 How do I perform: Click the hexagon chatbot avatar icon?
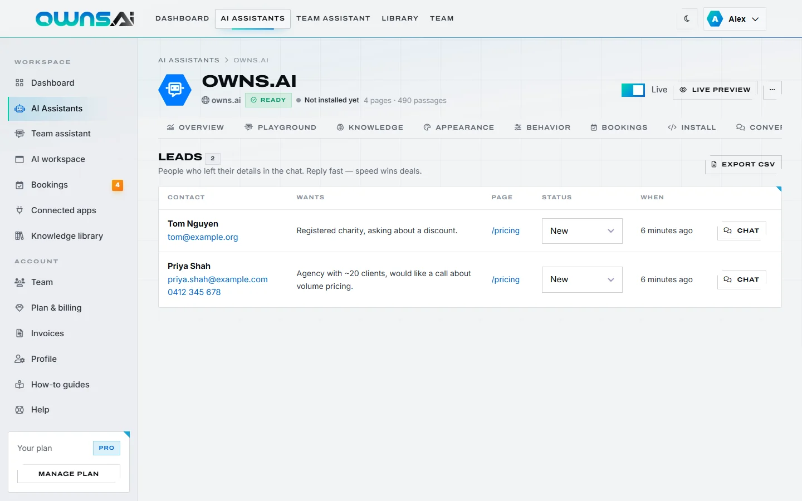click(175, 89)
